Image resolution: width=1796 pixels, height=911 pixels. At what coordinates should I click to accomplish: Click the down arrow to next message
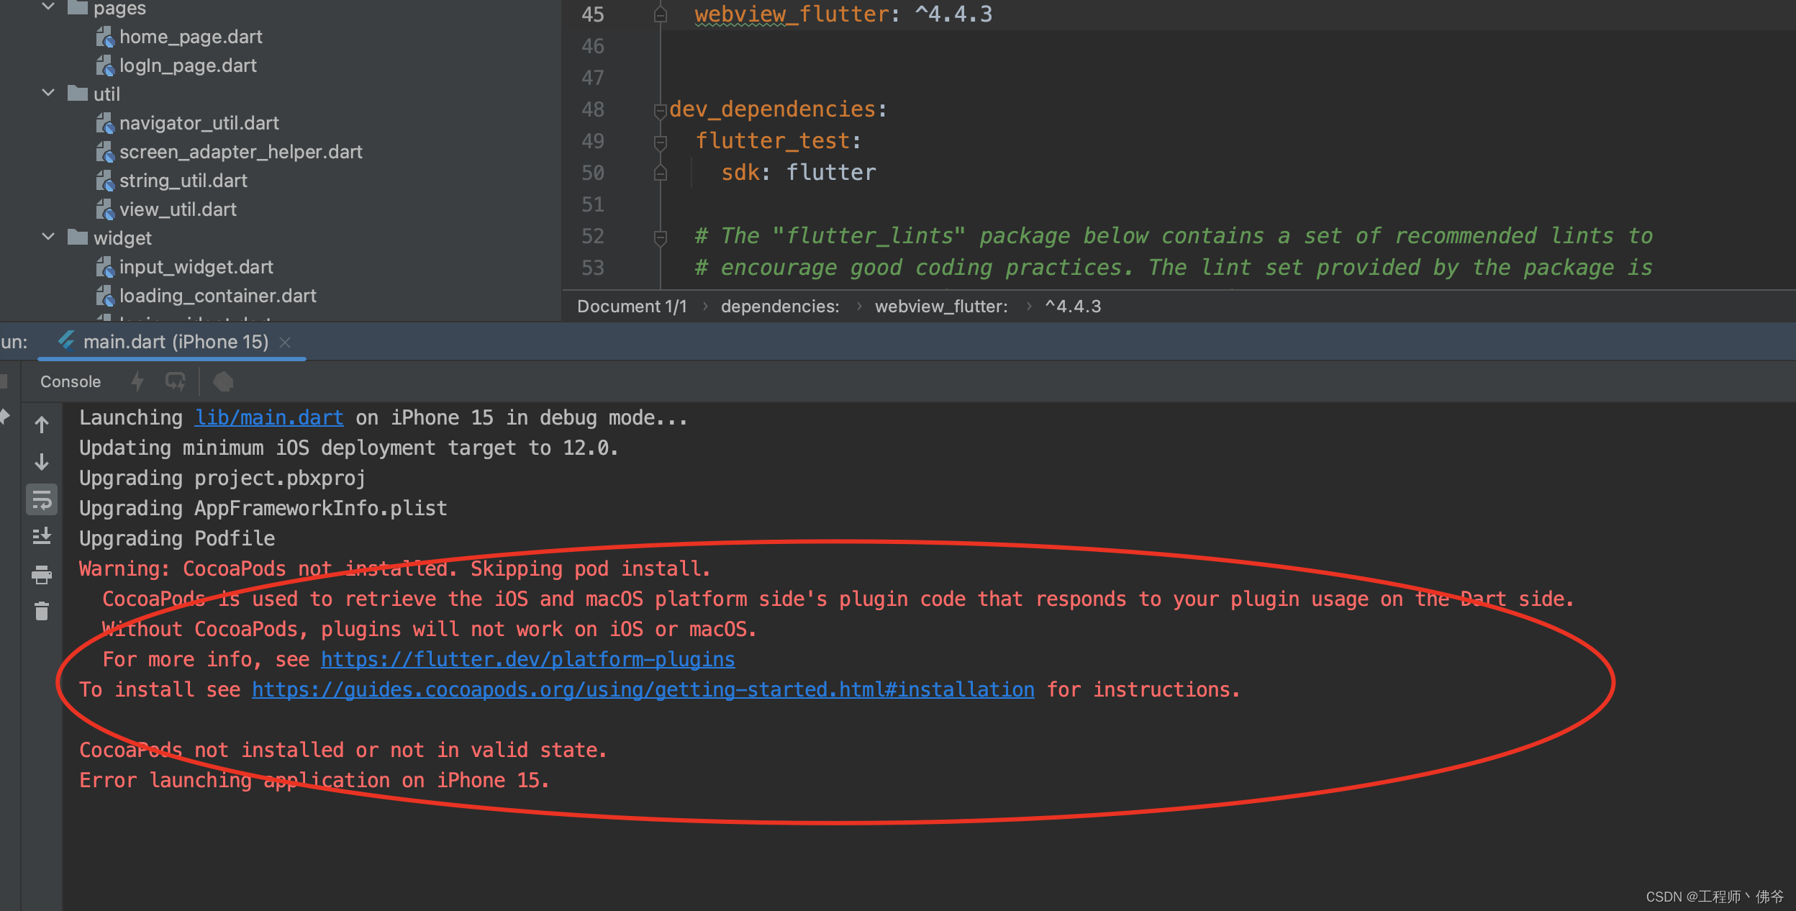(x=42, y=463)
